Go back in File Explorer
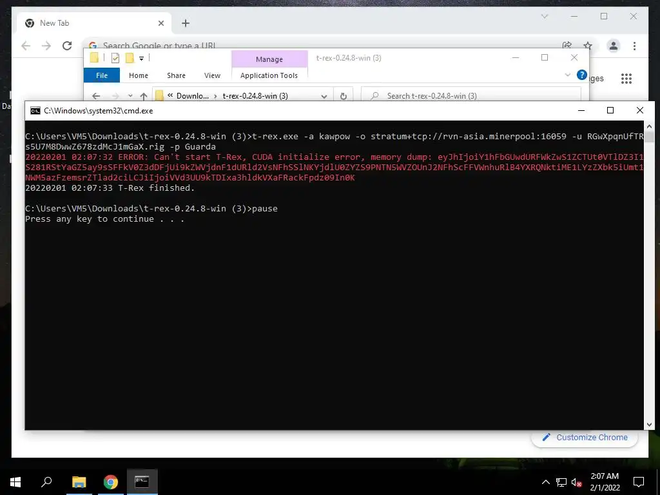 (x=96, y=96)
